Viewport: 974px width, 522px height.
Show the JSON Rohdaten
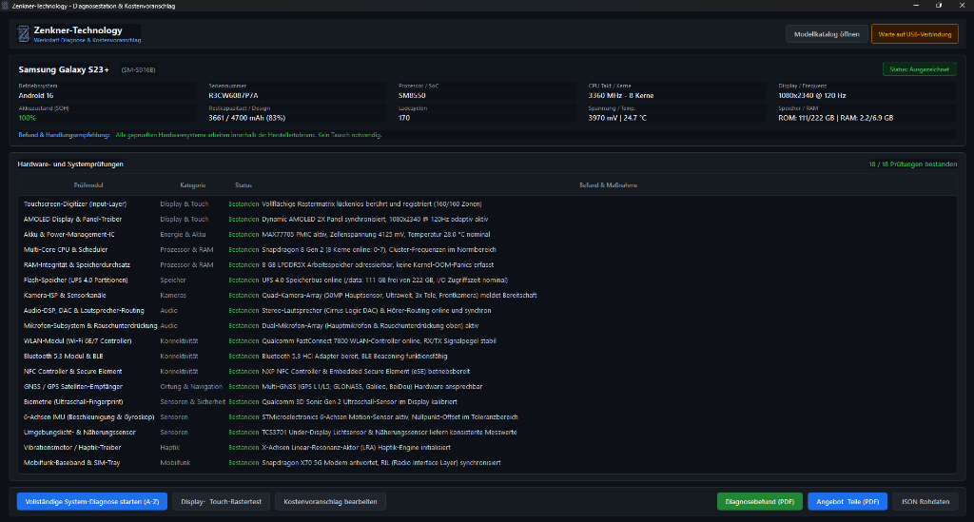pyautogui.click(x=925, y=501)
